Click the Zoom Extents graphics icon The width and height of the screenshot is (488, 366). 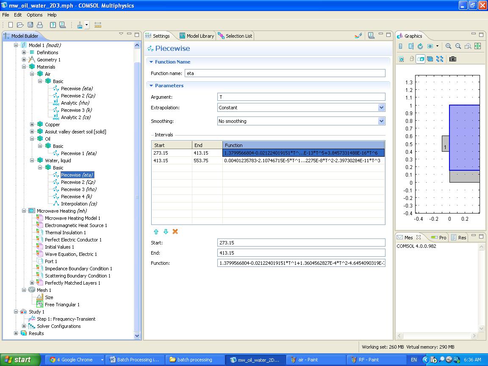tap(477, 47)
